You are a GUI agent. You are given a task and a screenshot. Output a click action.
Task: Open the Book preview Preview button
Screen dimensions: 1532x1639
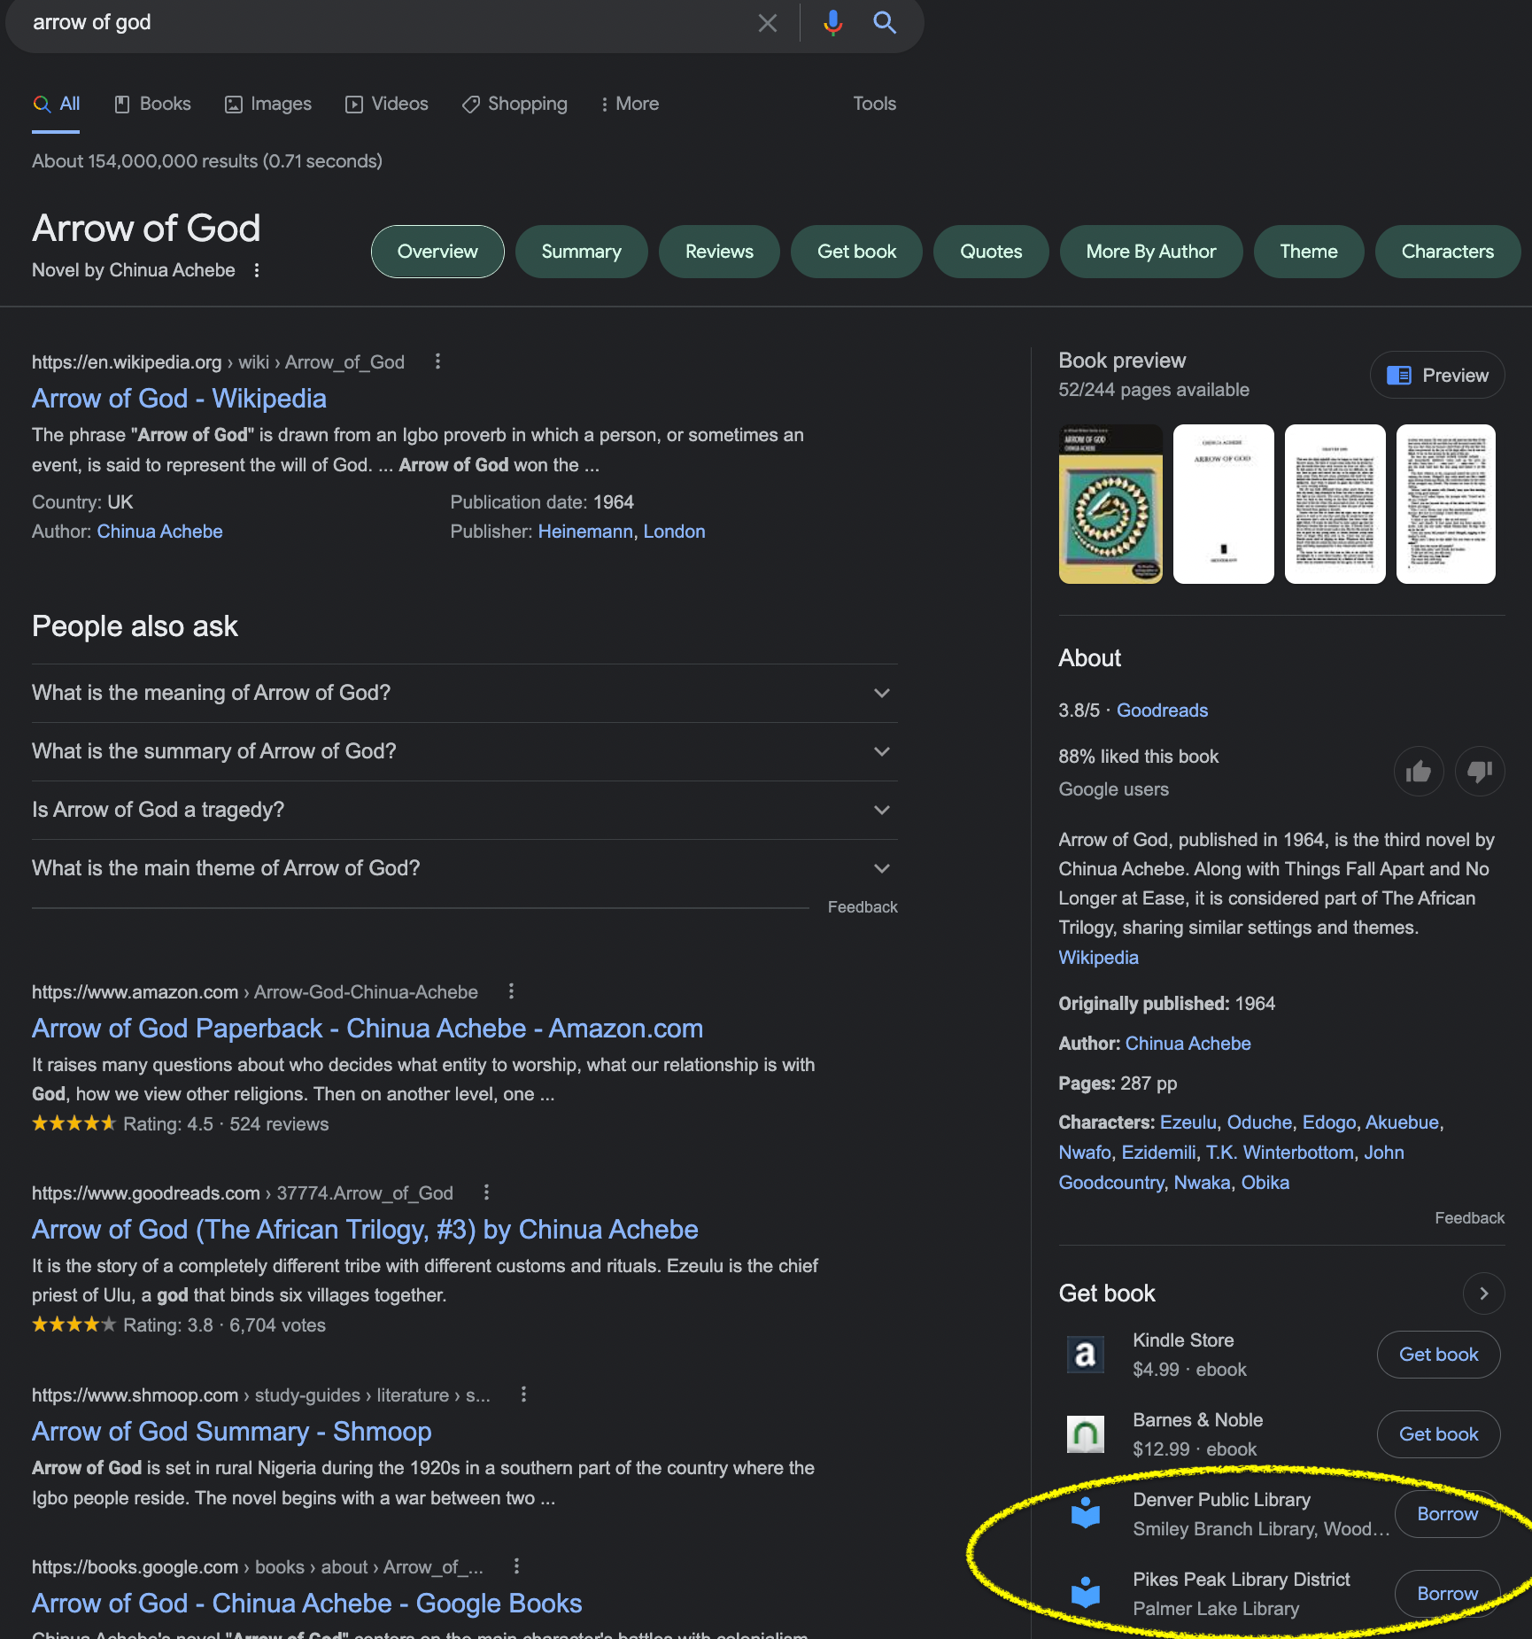[x=1438, y=376]
